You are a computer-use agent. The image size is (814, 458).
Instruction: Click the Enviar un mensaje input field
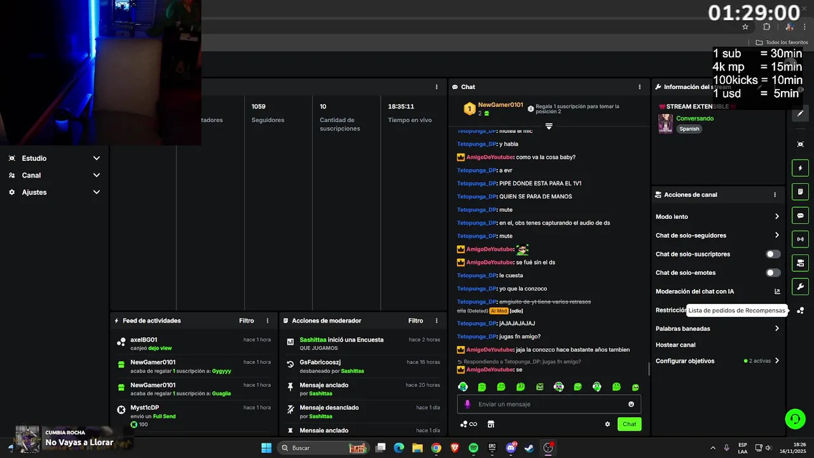[549, 404]
